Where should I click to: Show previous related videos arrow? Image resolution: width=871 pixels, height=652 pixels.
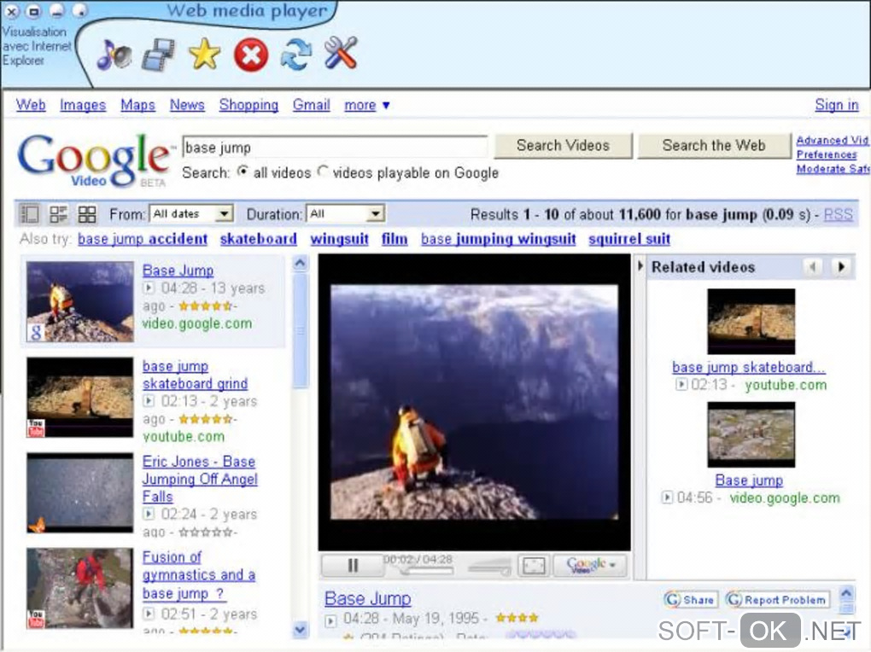click(812, 267)
